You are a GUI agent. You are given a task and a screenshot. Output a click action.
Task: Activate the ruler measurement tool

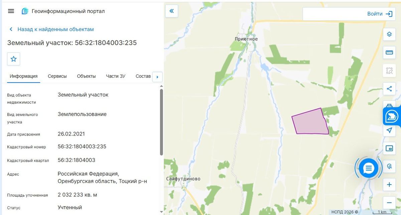[x=389, y=52]
